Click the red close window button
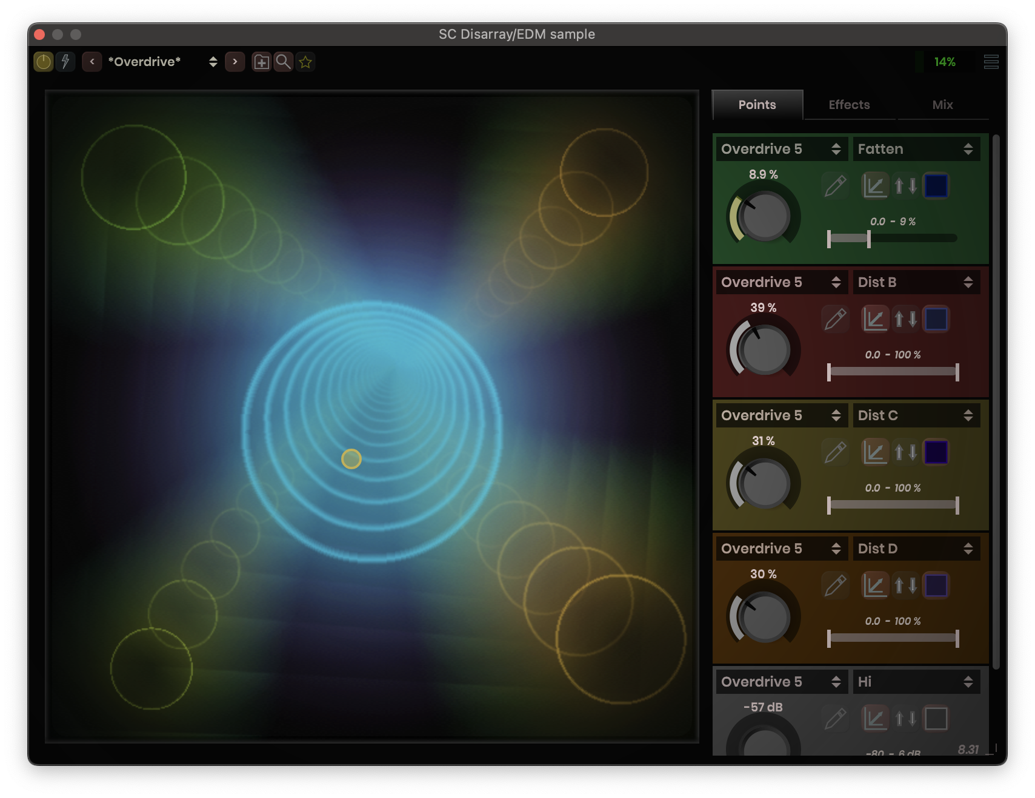The width and height of the screenshot is (1035, 798). [x=40, y=35]
